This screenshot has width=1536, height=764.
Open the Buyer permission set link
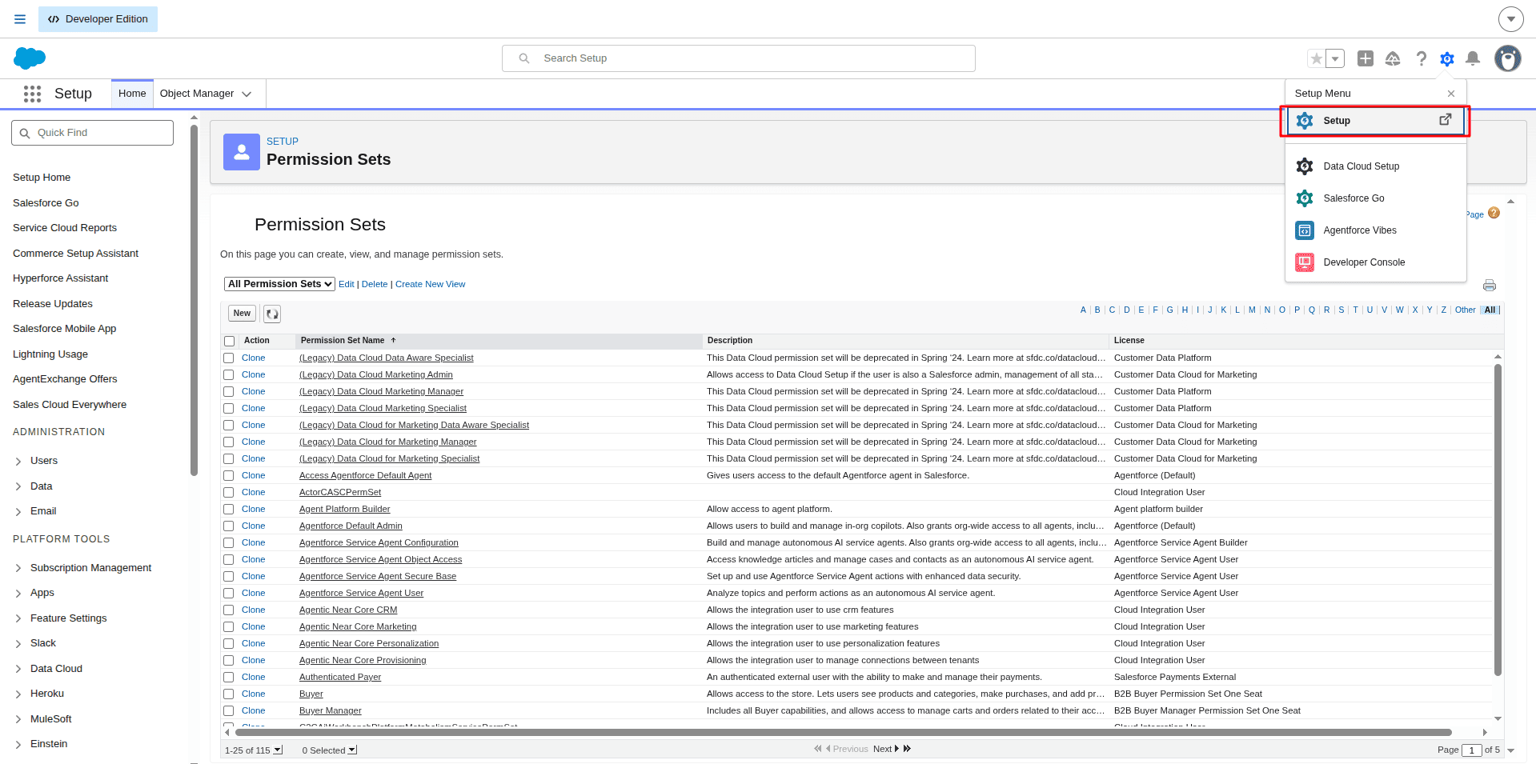point(311,694)
